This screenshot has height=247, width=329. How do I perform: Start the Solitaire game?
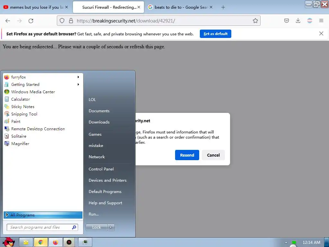pos(43,136)
